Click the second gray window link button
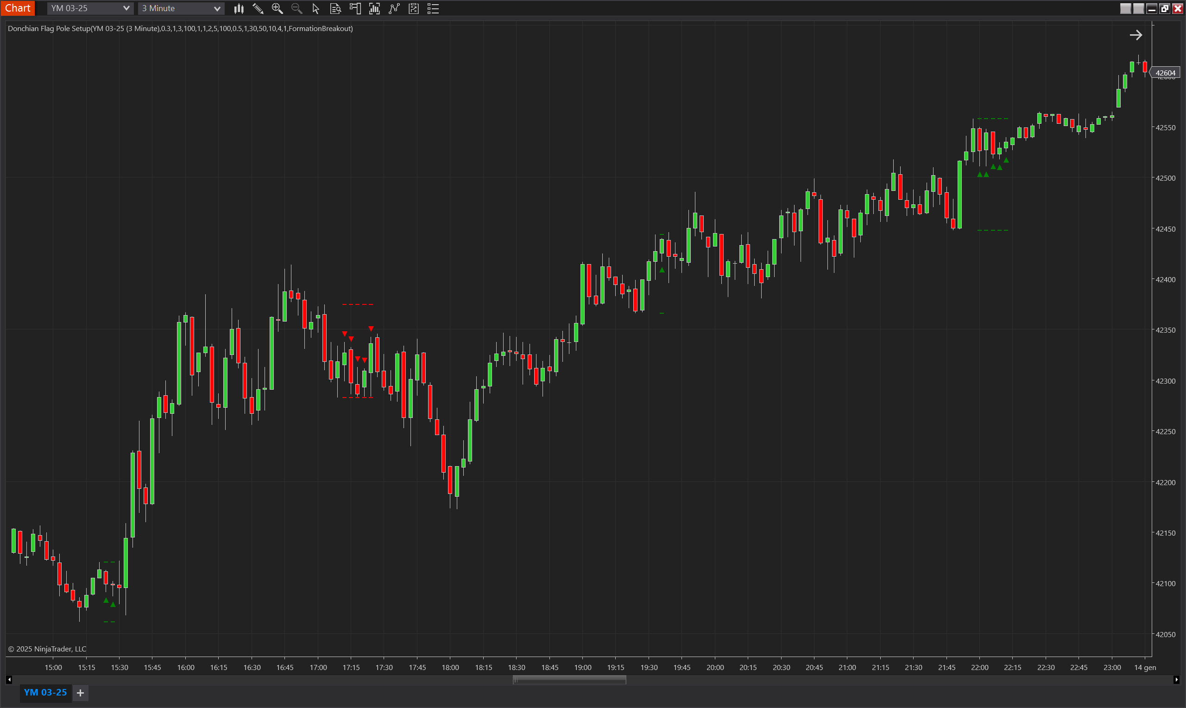Viewport: 1186px width, 708px height. (1138, 9)
